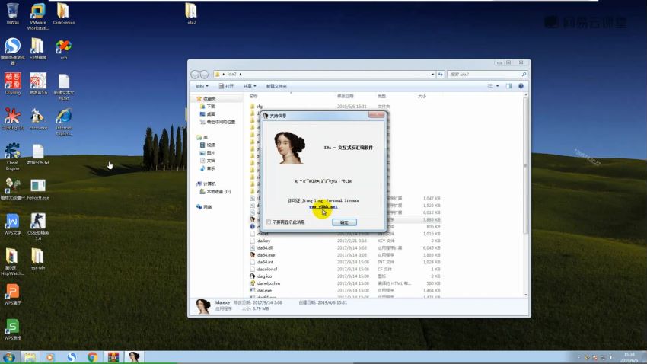The height and width of the screenshot is (364, 647).
Task: Launch the WPS演示 desktop shortcut
Action: click(12, 294)
